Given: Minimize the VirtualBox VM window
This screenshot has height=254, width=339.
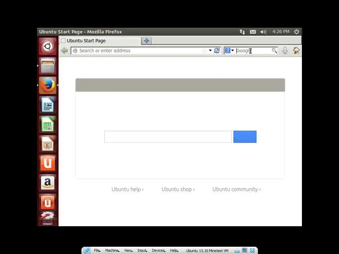Looking at the screenshot, I should (x=237, y=251).
